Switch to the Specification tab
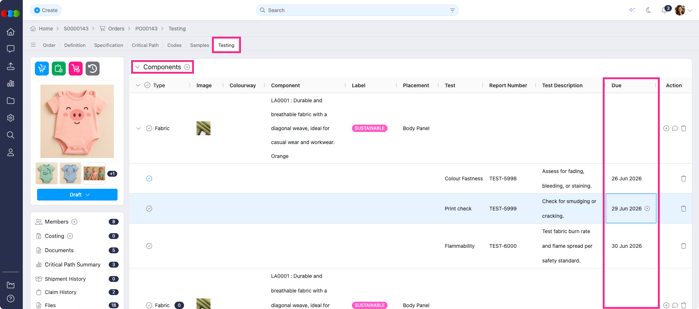The image size is (699, 309). [109, 45]
